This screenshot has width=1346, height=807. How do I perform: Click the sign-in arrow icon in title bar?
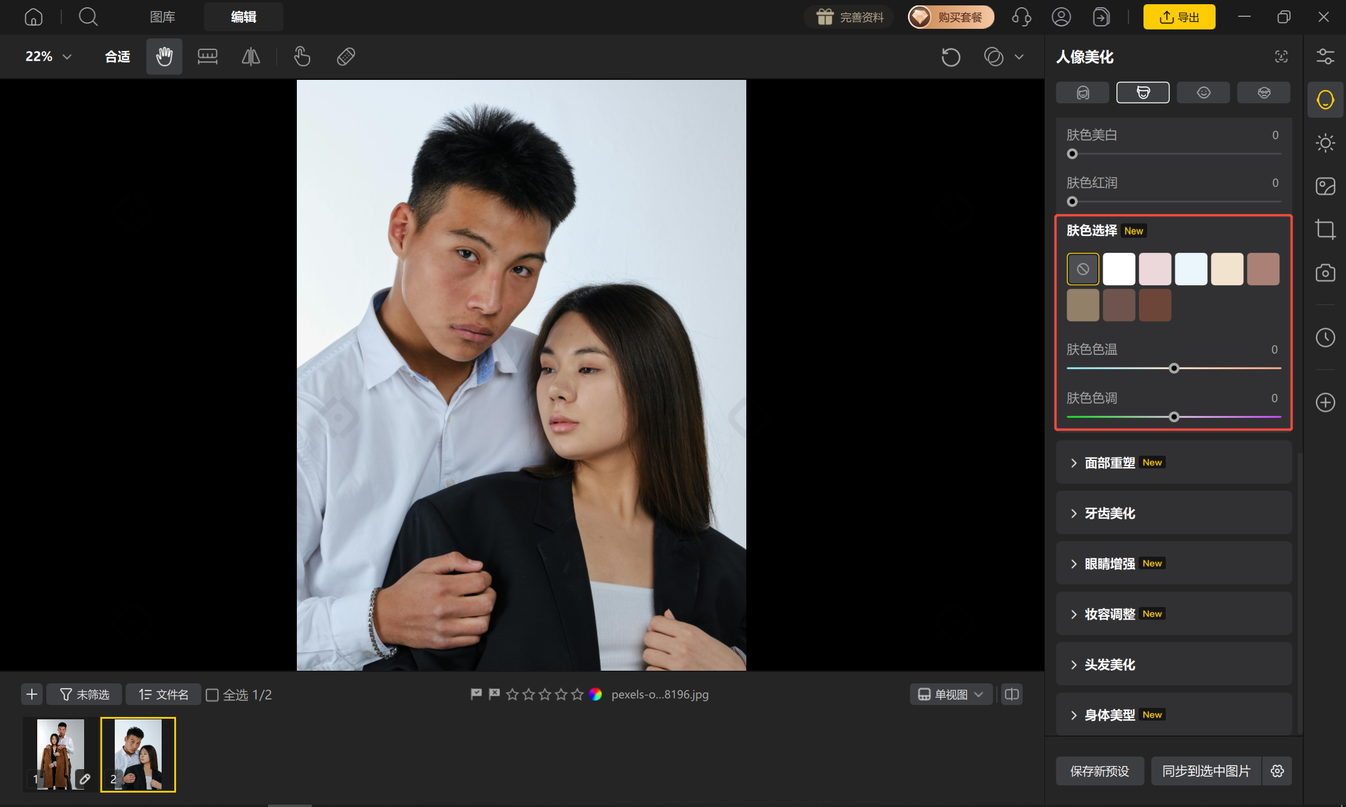pyautogui.click(x=1101, y=17)
